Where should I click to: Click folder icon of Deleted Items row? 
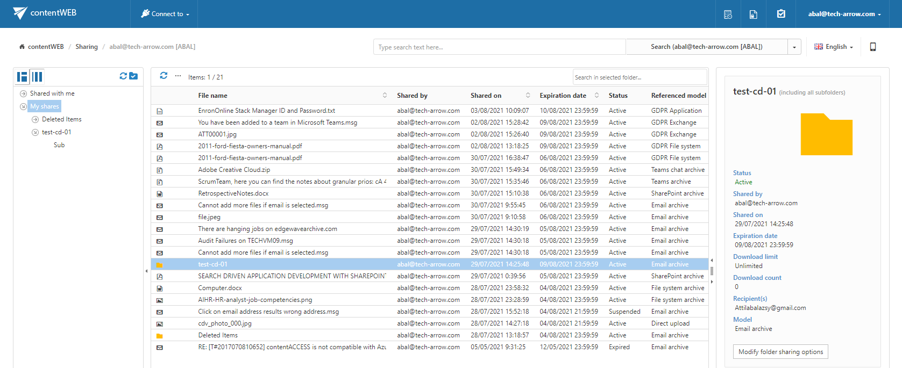[160, 336]
